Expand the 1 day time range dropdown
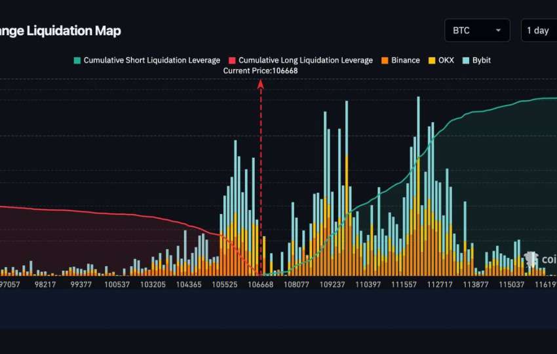 pos(538,30)
